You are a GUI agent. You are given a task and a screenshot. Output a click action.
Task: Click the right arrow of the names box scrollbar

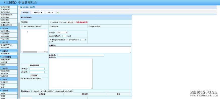coord(45,52)
